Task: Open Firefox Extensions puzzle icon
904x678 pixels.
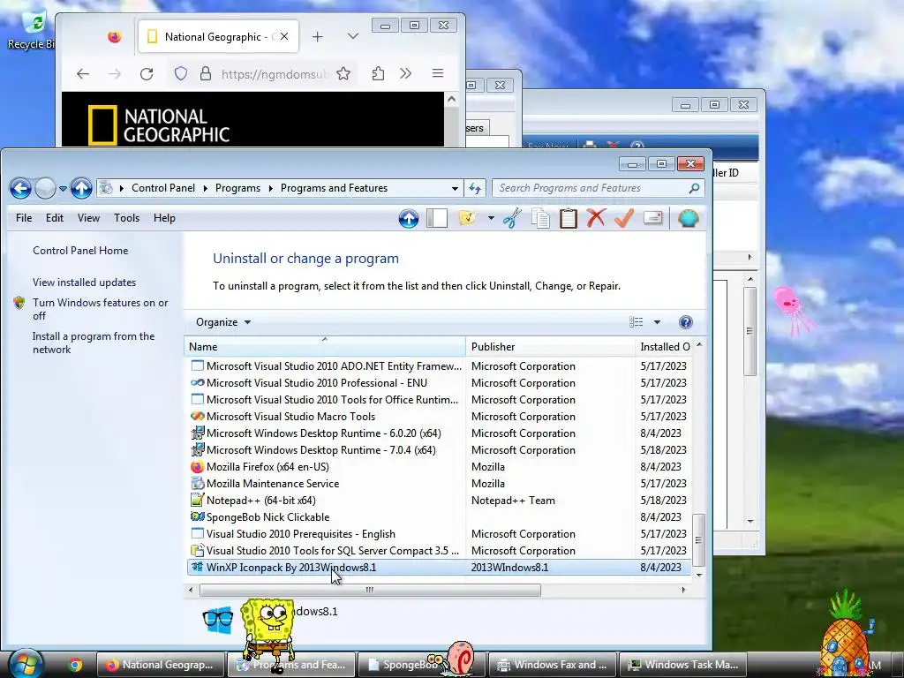Action: pyautogui.click(x=378, y=74)
